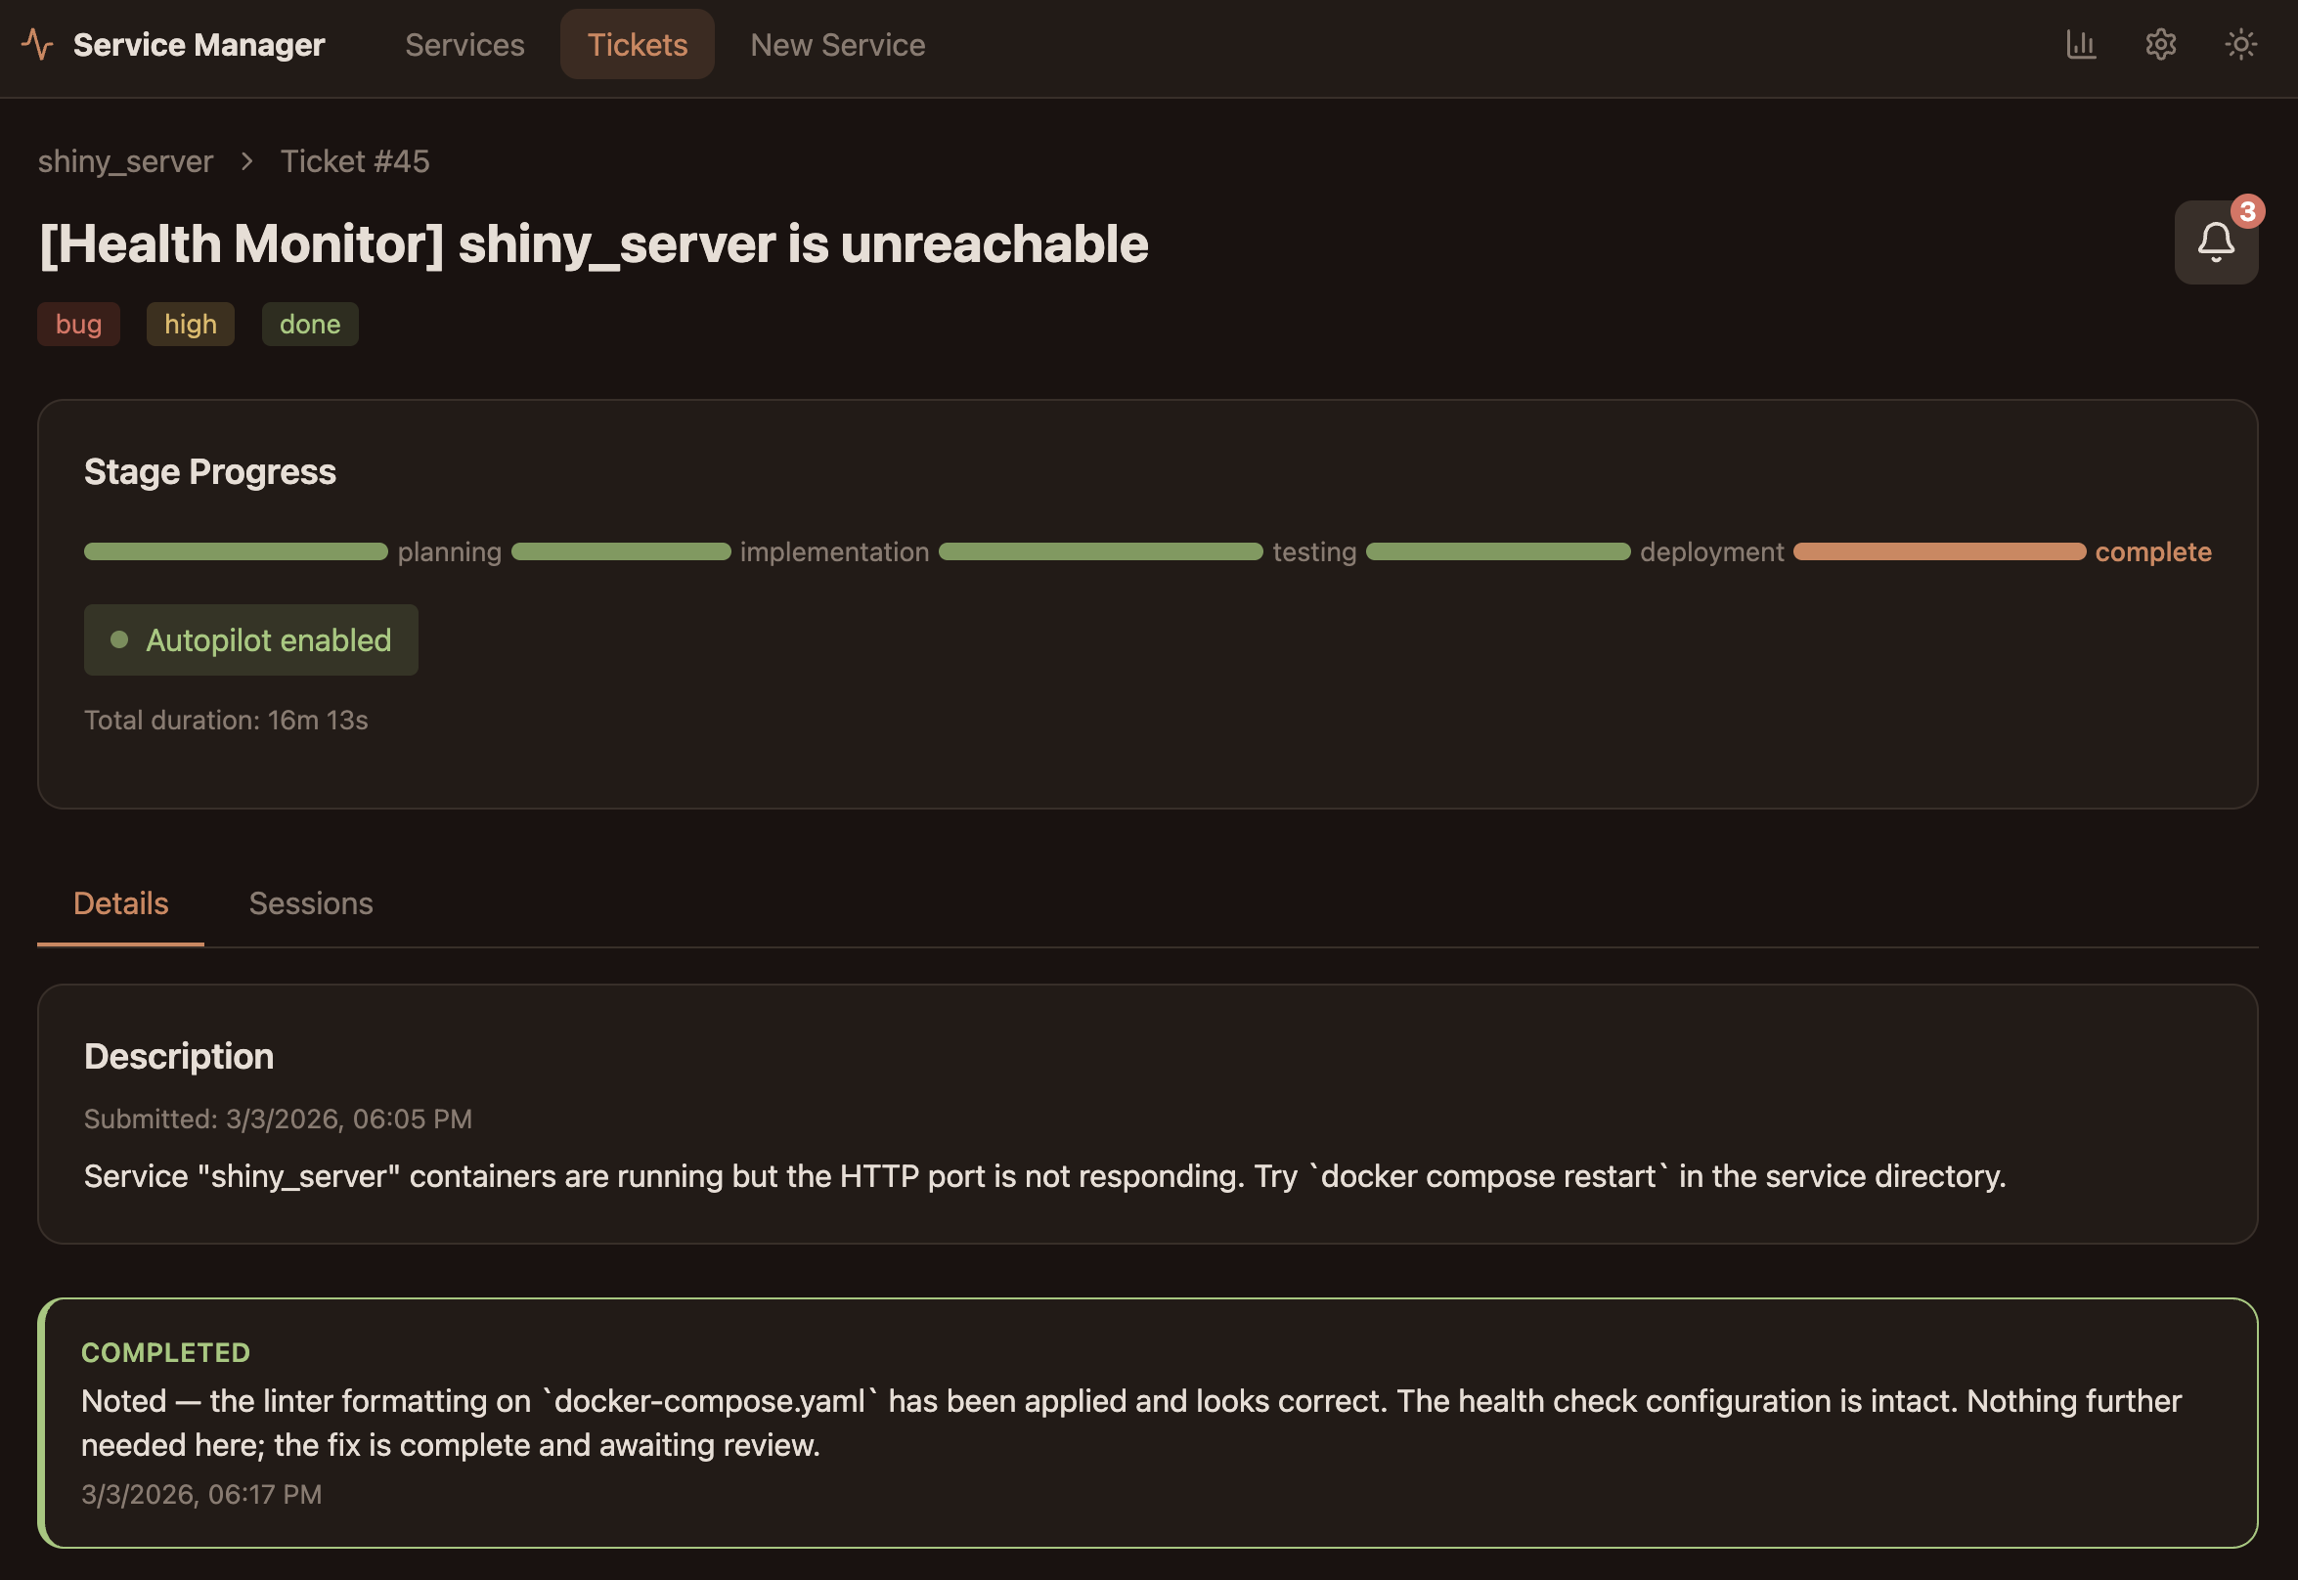Click the Ticket #45 breadcrumb

(x=354, y=161)
